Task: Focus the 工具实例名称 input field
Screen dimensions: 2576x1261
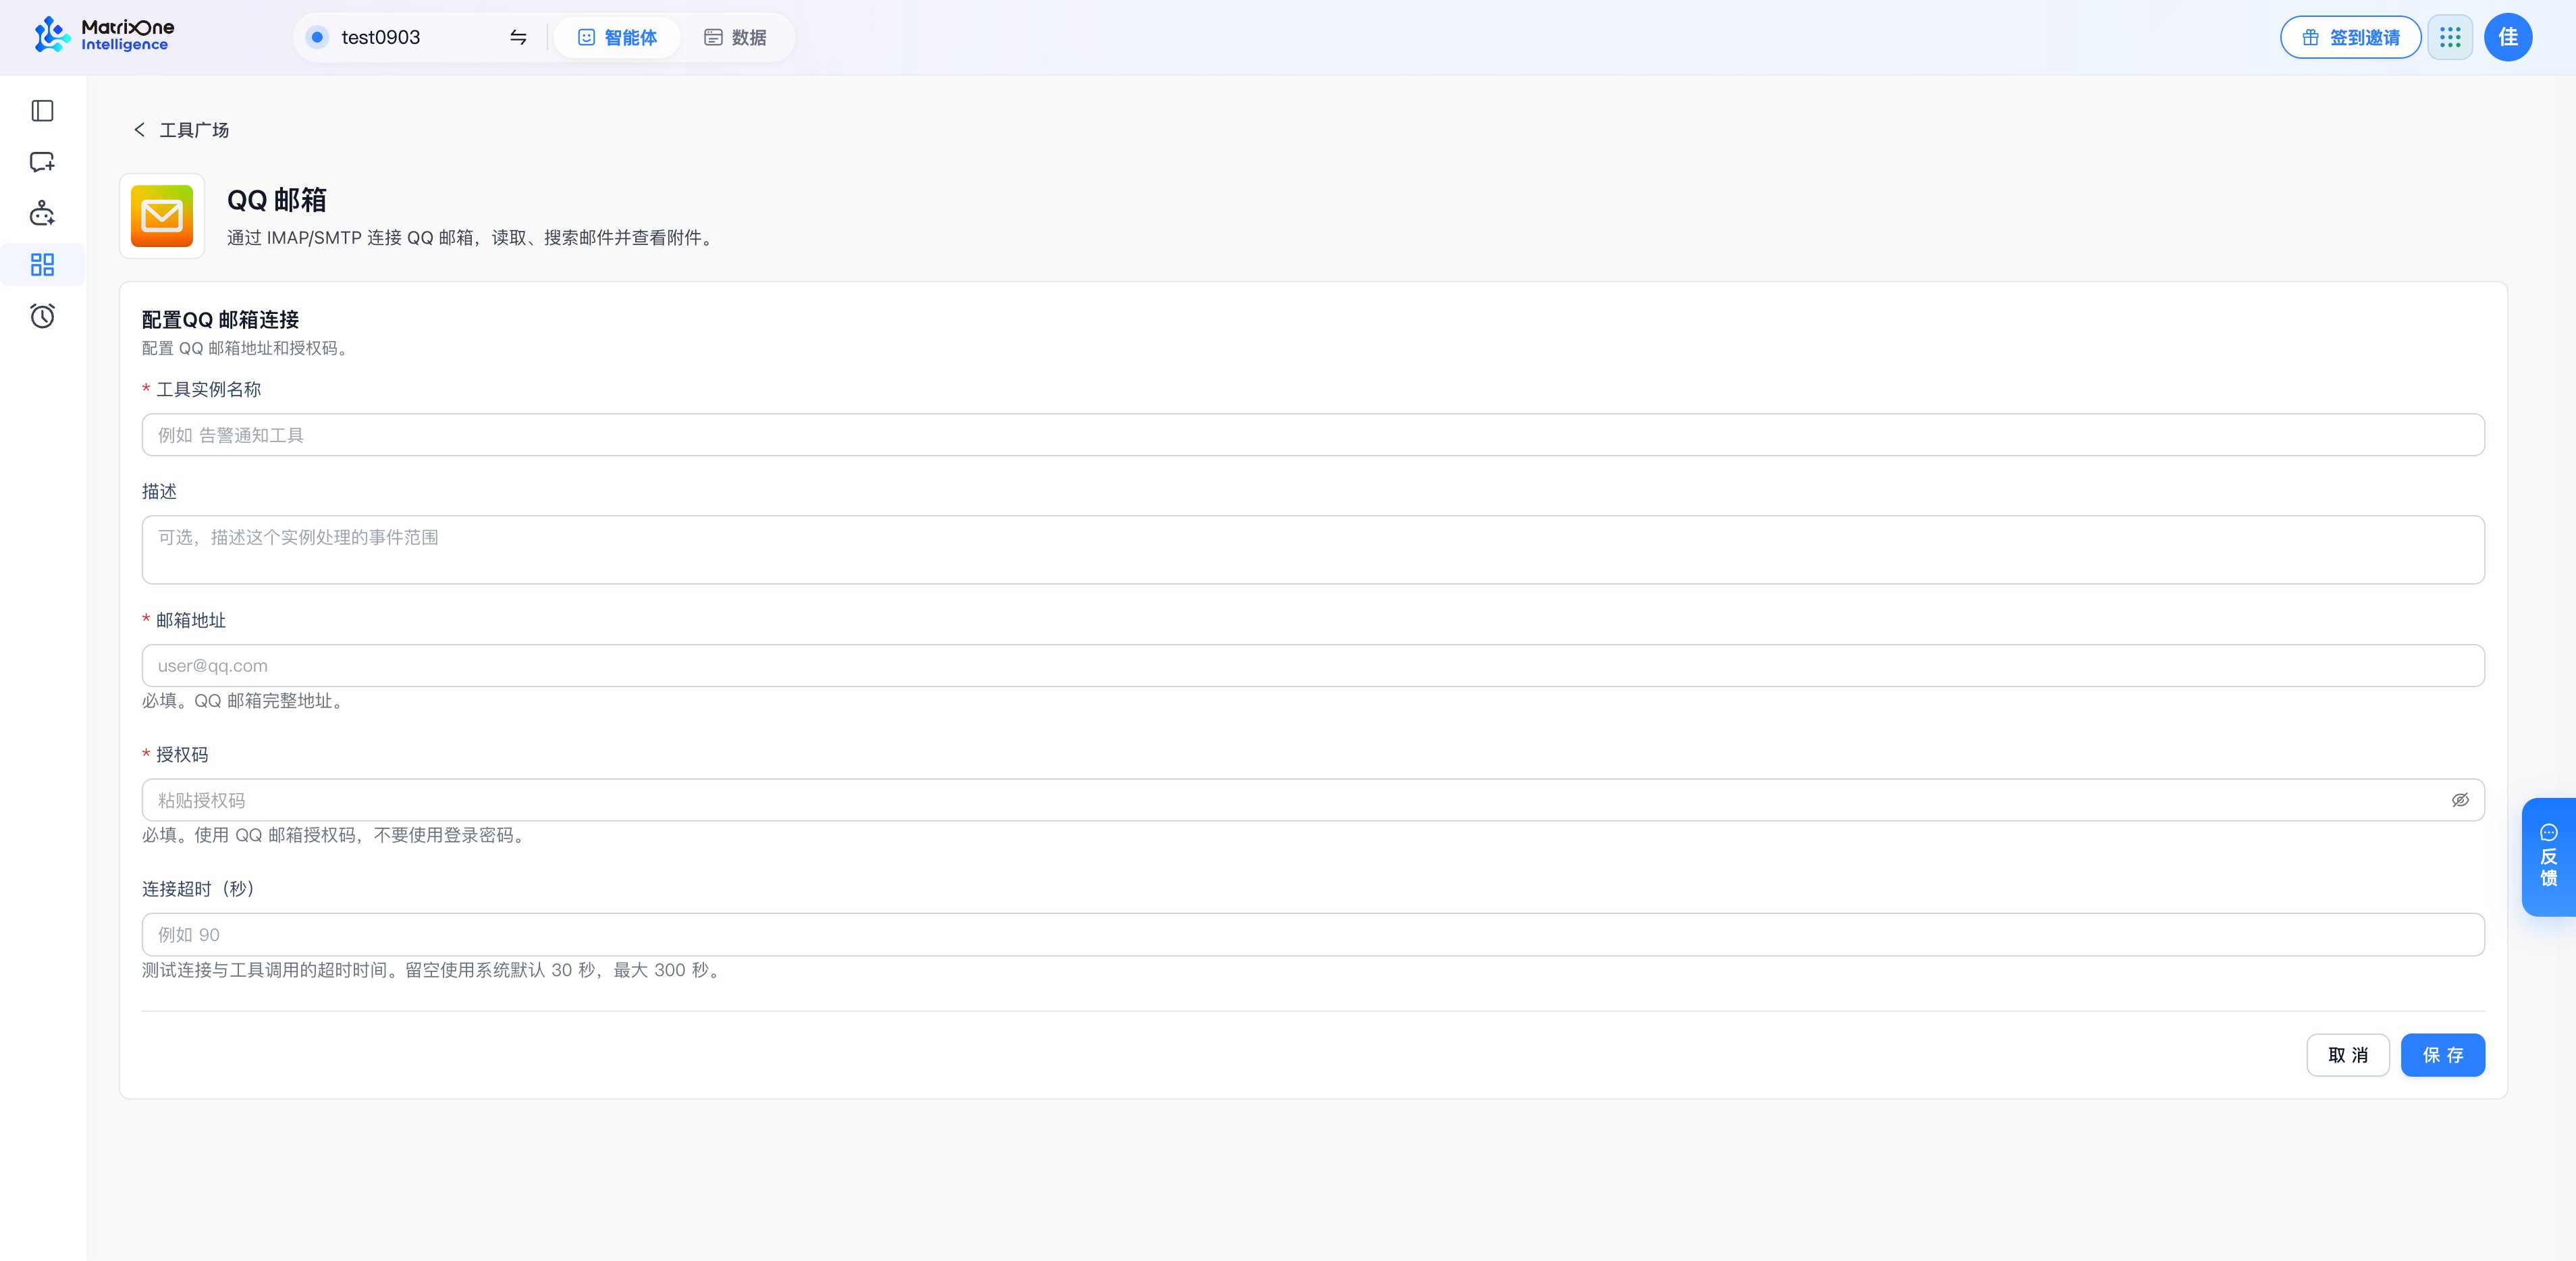Action: (x=1313, y=435)
